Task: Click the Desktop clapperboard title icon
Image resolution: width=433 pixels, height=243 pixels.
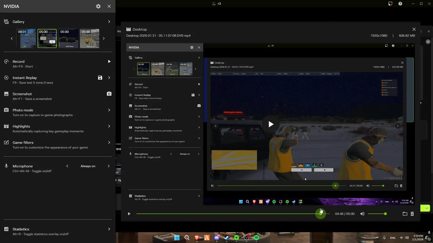Action: click(129, 29)
